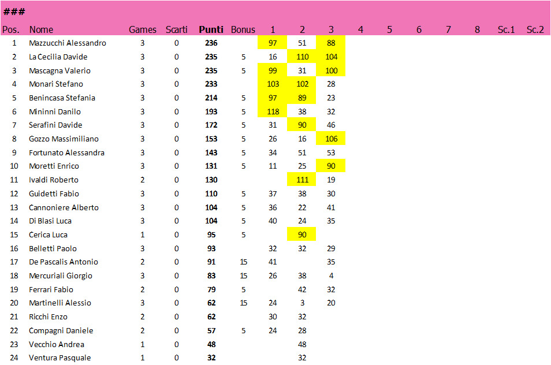Click the Pos. column header
551x365 pixels.
pyautogui.click(x=10, y=29)
